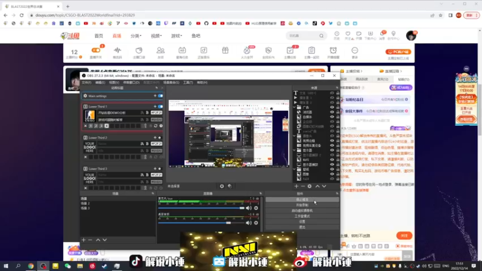The image size is (482, 271).
Task: Toggle the Lower Third 2 switch
Action: click(160, 138)
